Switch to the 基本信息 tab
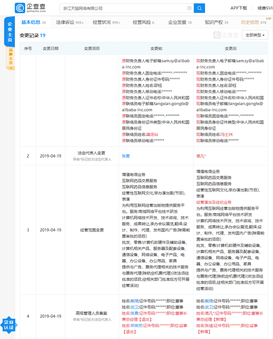 coord(31,22)
